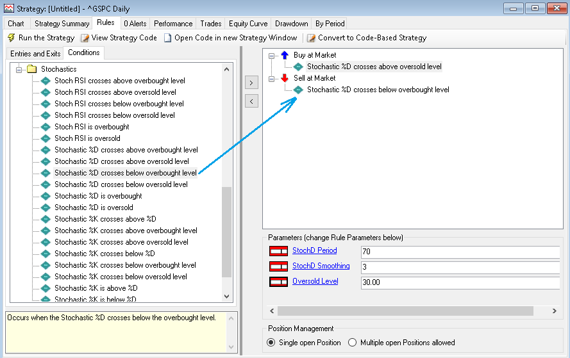The width and height of the screenshot is (570, 358).
Task: Enable Multiple open Positions allowed
Action: [352, 343]
